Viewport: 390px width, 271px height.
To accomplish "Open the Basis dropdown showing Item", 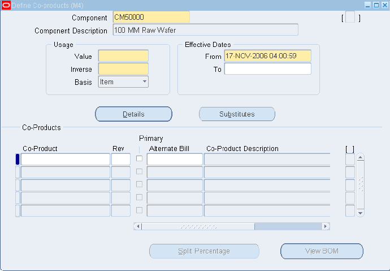I will click(123, 82).
